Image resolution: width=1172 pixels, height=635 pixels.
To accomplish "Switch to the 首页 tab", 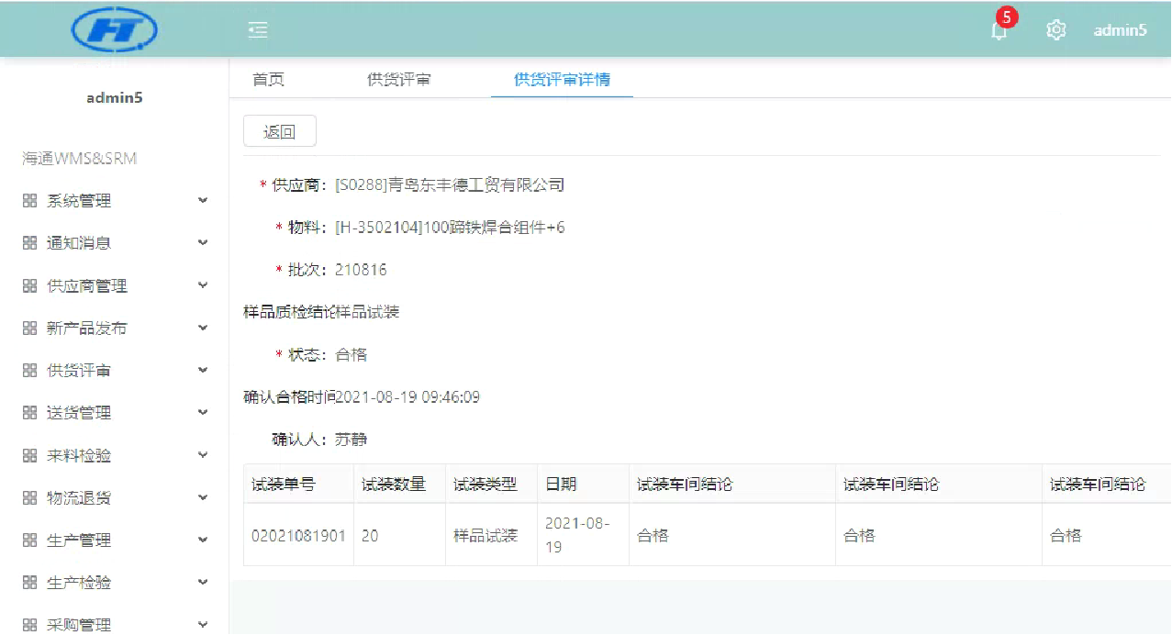I will point(268,80).
